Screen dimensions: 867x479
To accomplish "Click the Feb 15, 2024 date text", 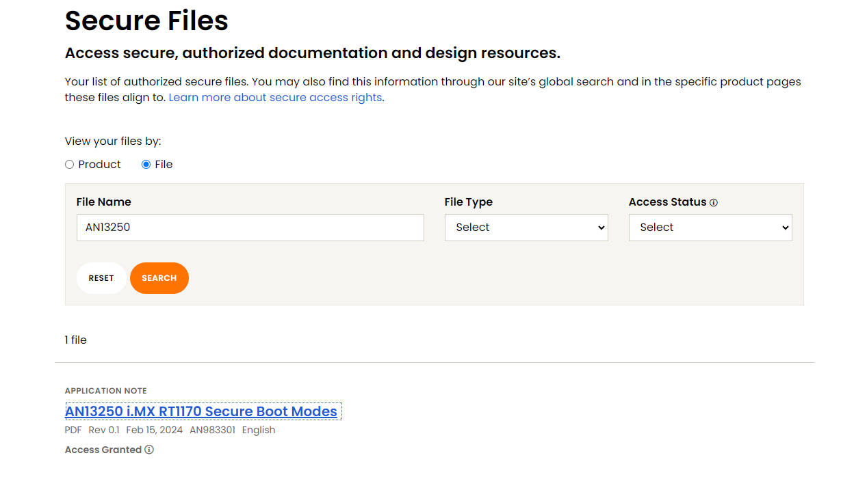I will point(154,430).
